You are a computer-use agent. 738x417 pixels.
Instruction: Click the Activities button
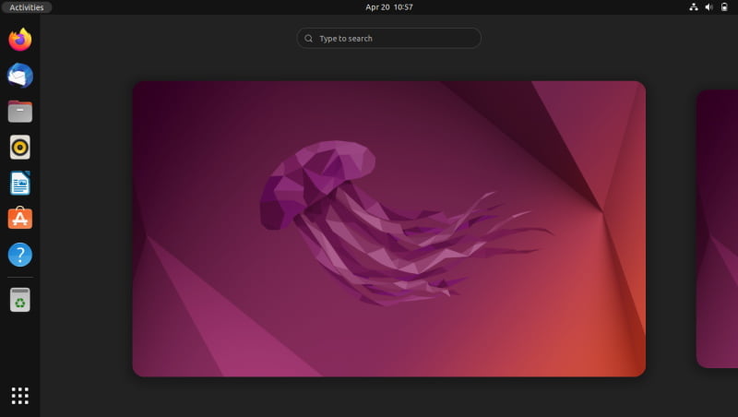point(27,7)
